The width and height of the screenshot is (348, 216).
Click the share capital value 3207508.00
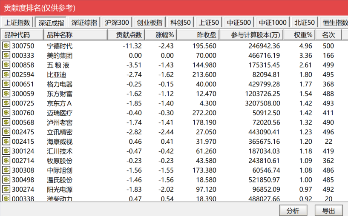[262, 103]
